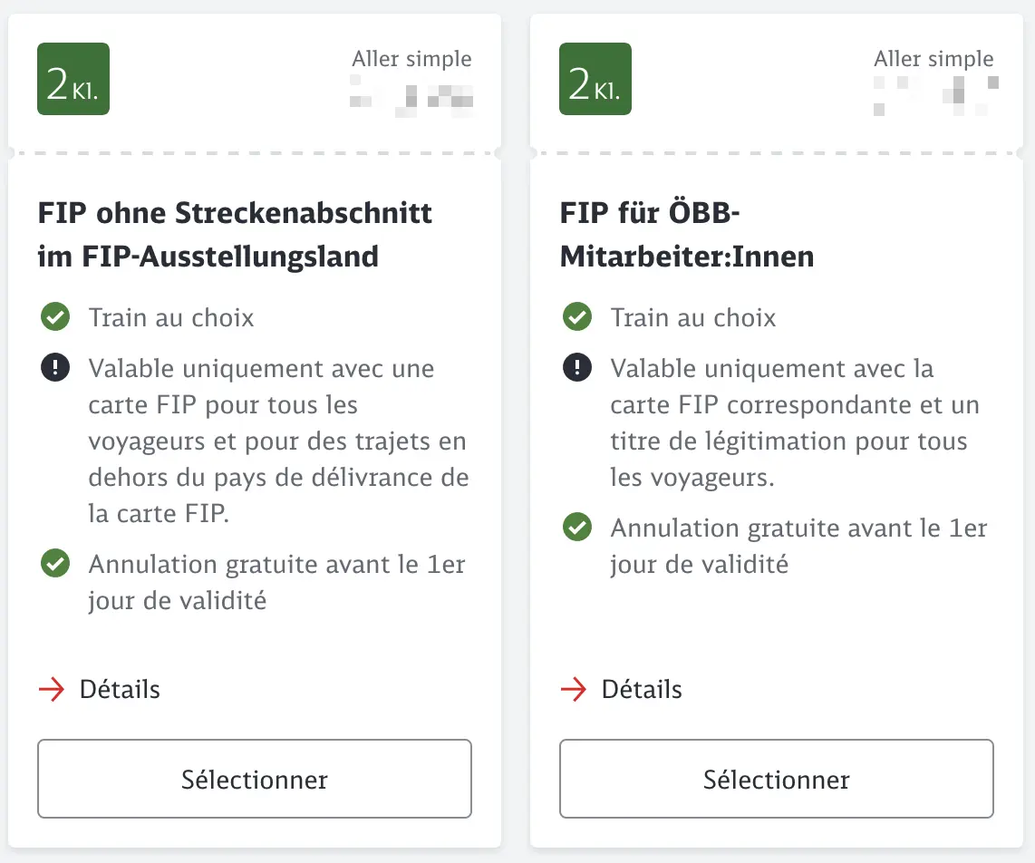Open Détails for FIP für ÖBB-Mitarbeiter:Innen
The width and height of the screenshot is (1035, 863).
642,690
